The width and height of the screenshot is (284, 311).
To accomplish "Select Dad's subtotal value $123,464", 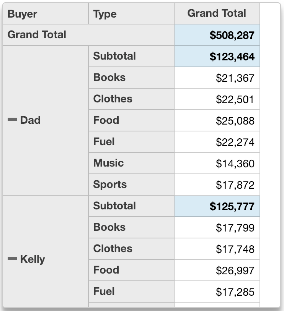I will (232, 57).
